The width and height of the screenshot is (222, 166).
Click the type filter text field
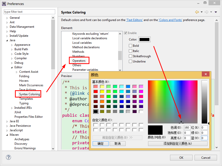pyautogui.click(x=29, y=12)
